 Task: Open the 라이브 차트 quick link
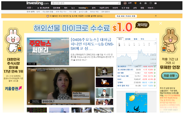(x=94, y=12)
